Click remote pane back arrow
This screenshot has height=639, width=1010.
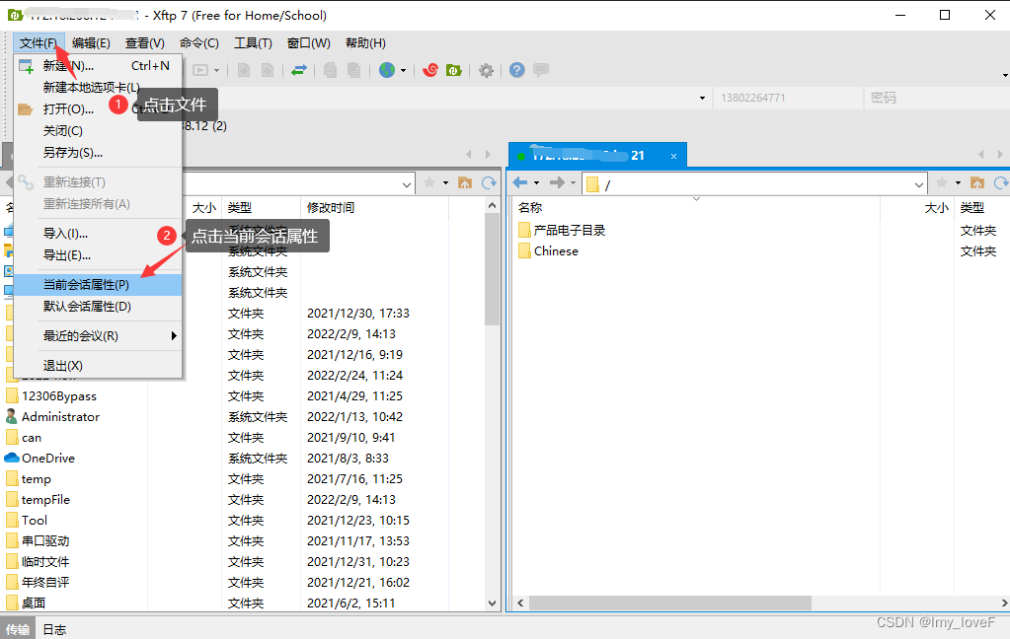coord(520,182)
